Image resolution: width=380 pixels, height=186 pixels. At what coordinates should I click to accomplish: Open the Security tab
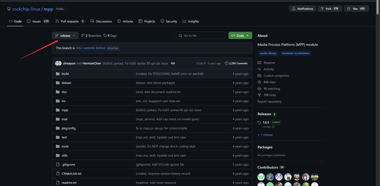pos(169,21)
